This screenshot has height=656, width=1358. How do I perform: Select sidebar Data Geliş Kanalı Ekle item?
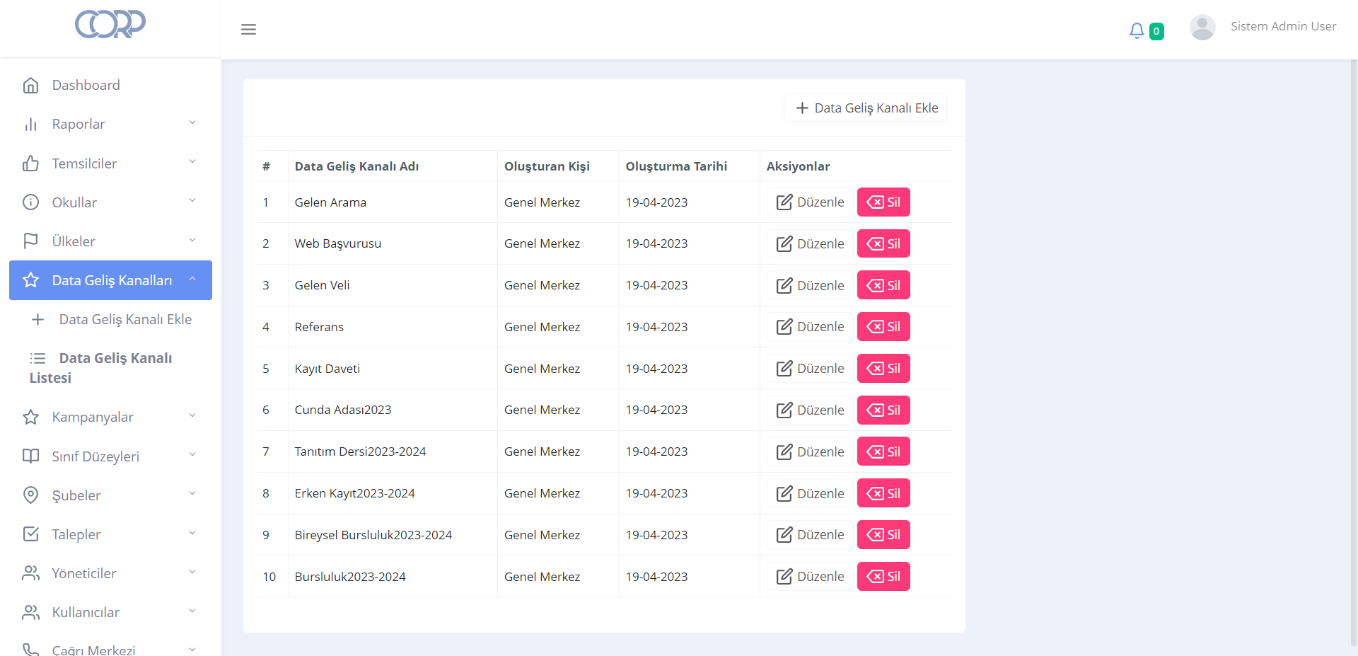[x=124, y=319]
